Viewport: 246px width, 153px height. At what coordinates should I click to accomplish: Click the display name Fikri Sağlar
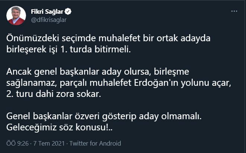[x=47, y=12]
